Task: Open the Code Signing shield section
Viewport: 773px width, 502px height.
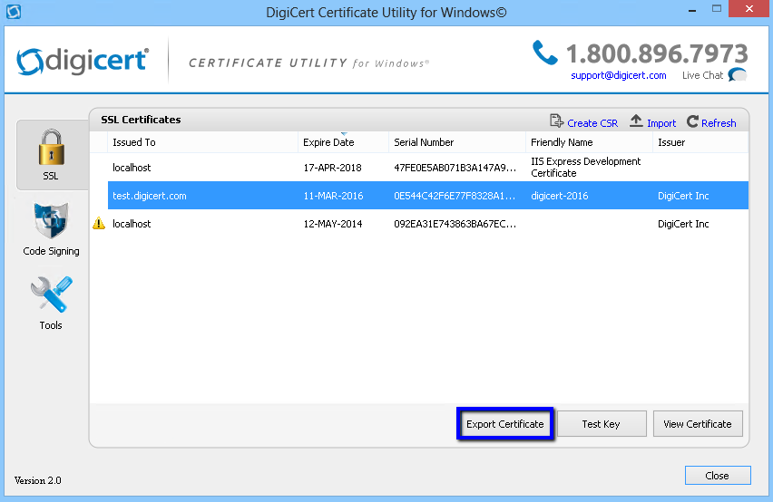Action: point(52,229)
